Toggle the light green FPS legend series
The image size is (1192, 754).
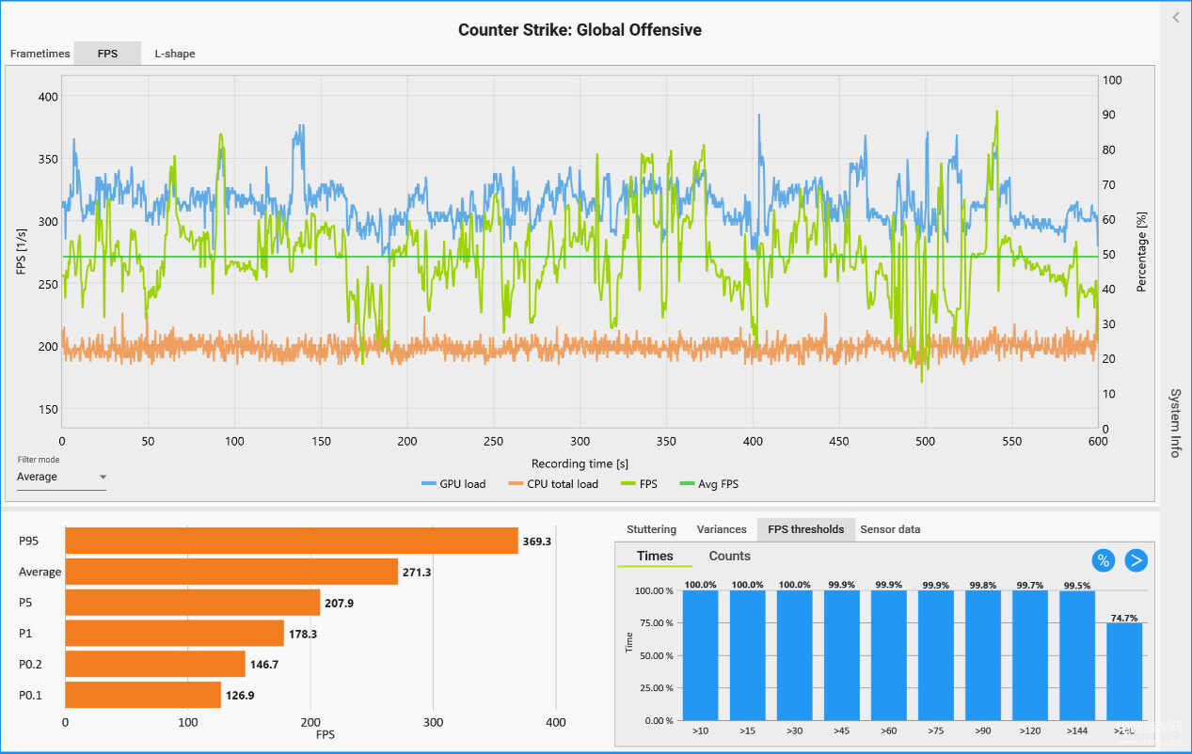pos(639,484)
